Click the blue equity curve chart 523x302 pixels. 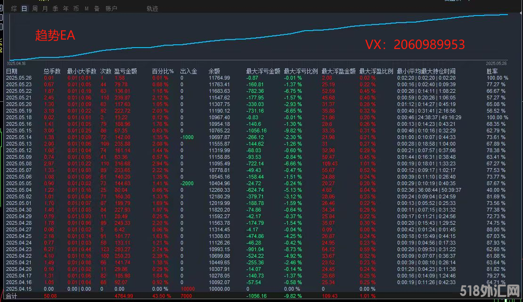point(259,37)
